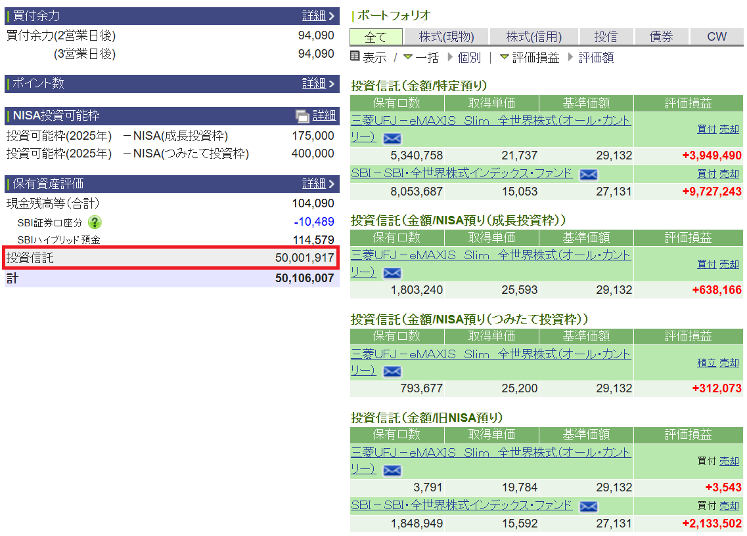
Task: Click the つみたて投資枠 value 400,000
Action: [313, 154]
